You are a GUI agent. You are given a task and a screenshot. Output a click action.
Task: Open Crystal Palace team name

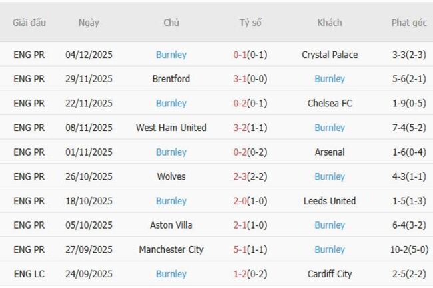point(329,55)
